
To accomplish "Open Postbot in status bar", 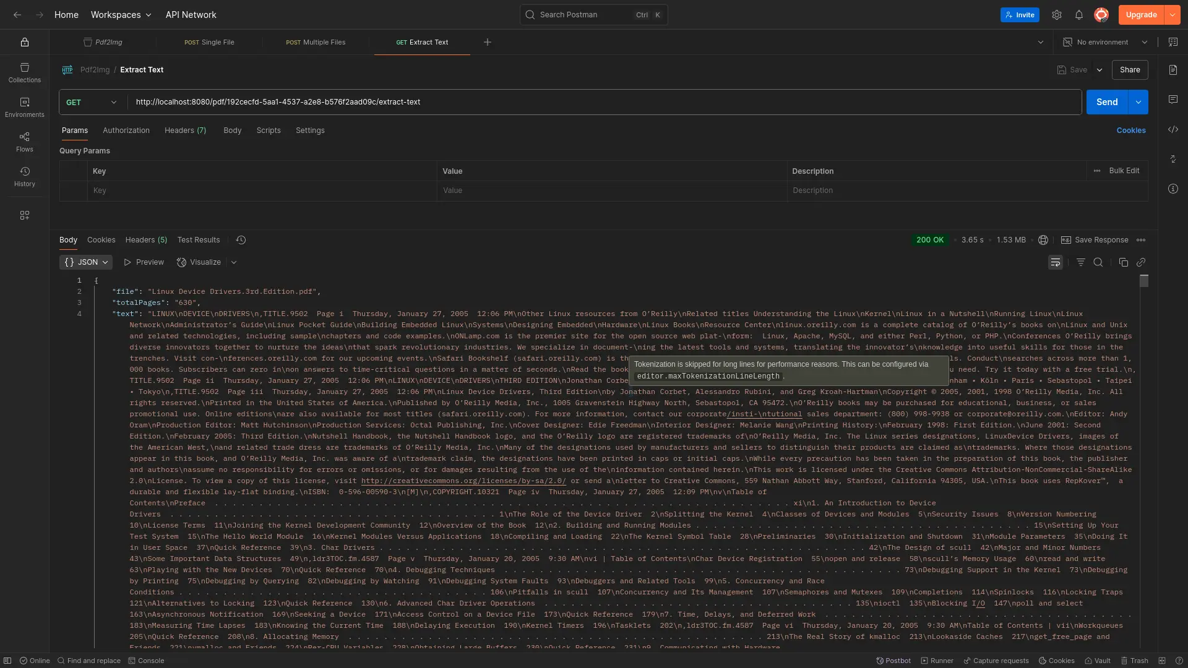I will click(893, 661).
